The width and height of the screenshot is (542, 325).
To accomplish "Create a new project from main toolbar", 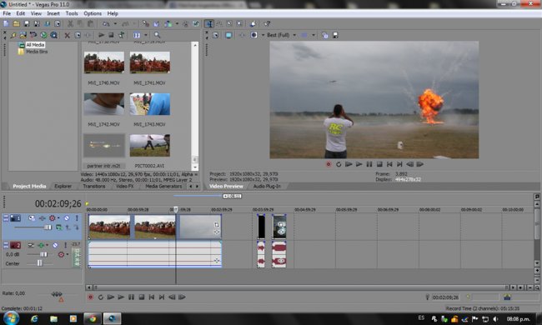I will pos(6,24).
